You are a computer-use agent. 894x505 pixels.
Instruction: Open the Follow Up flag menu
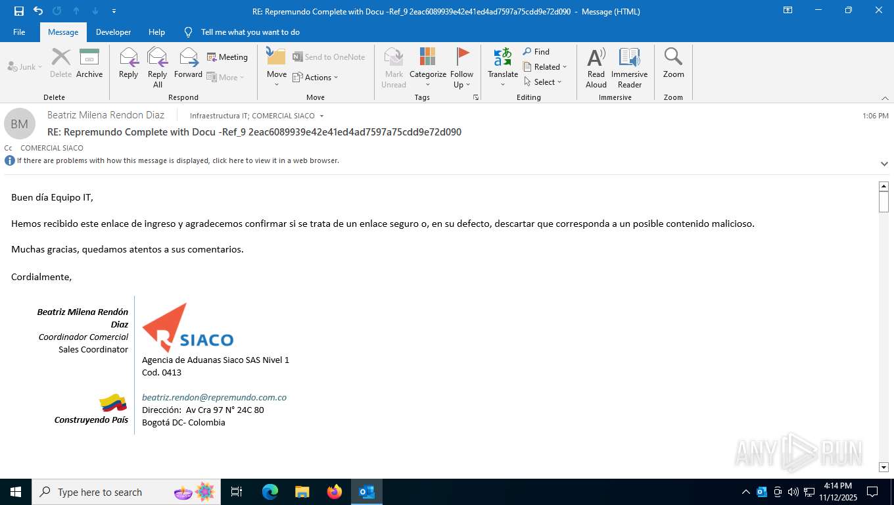coord(462,68)
